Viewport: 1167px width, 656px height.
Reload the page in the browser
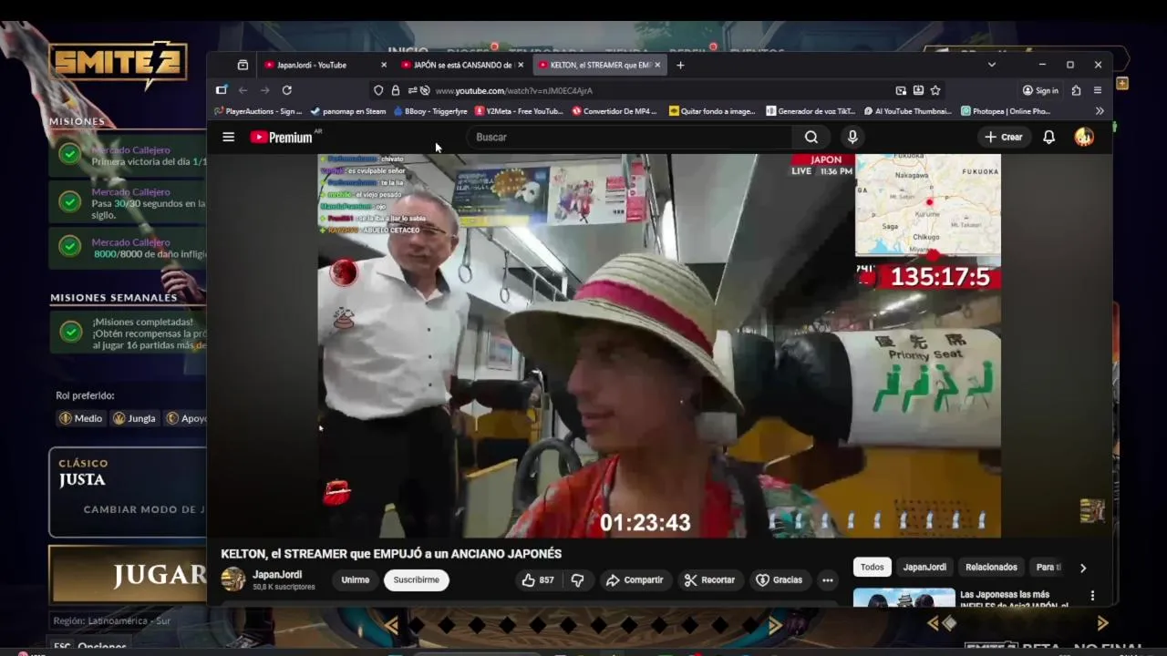point(286,90)
